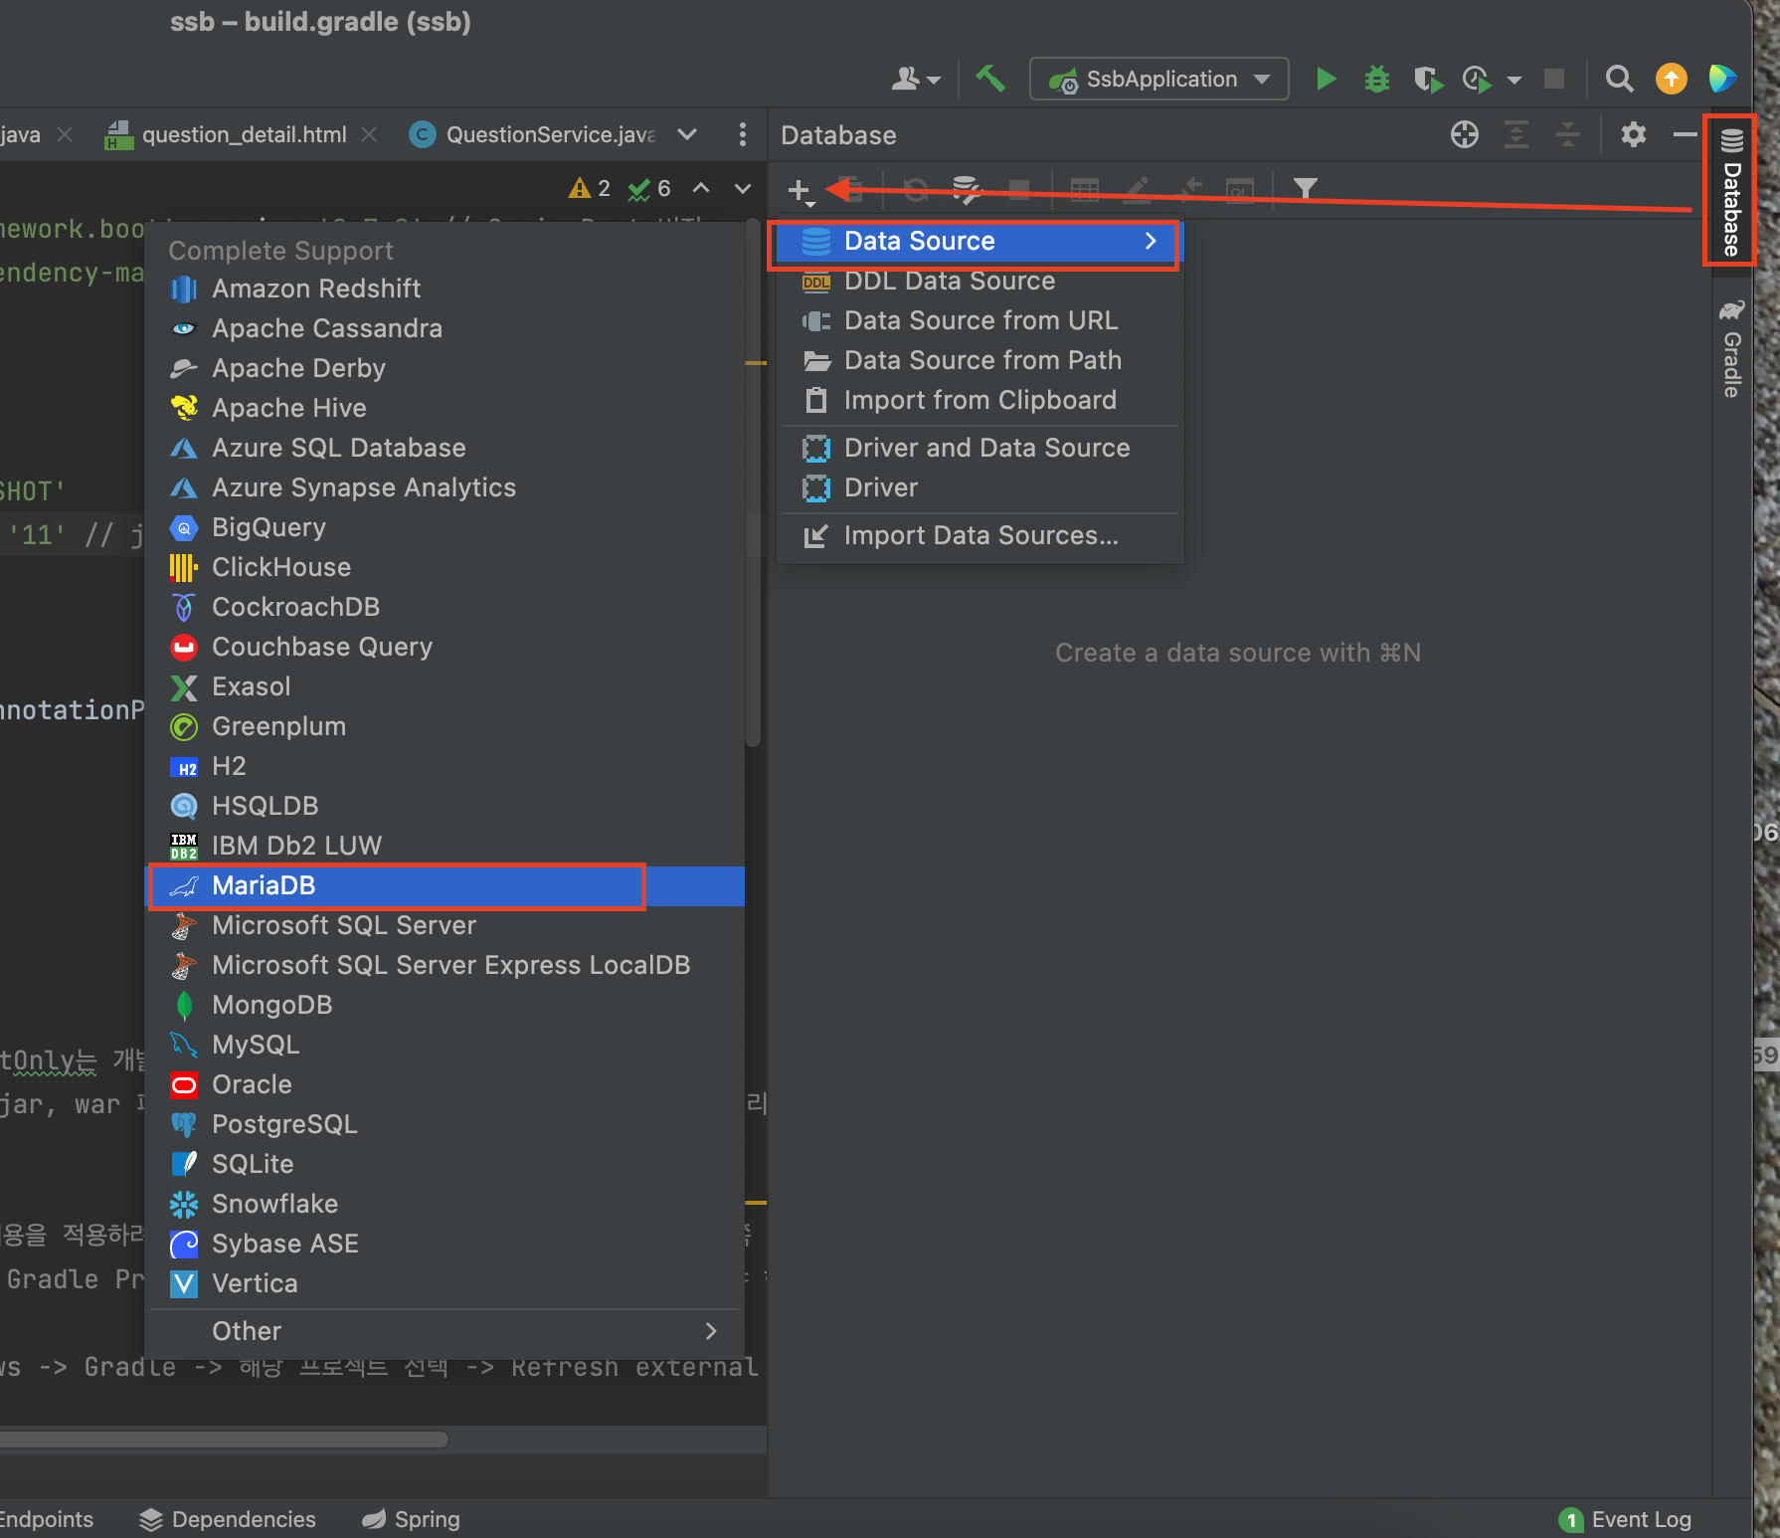Expand all in Database panel
The height and width of the screenshot is (1538, 1780).
click(1516, 134)
